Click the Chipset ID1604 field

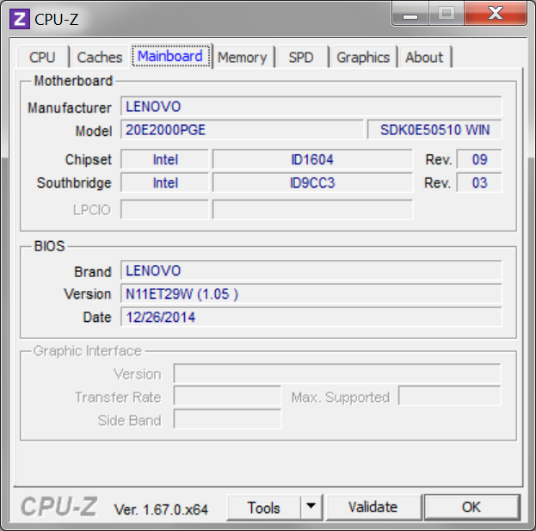pyautogui.click(x=311, y=159)
